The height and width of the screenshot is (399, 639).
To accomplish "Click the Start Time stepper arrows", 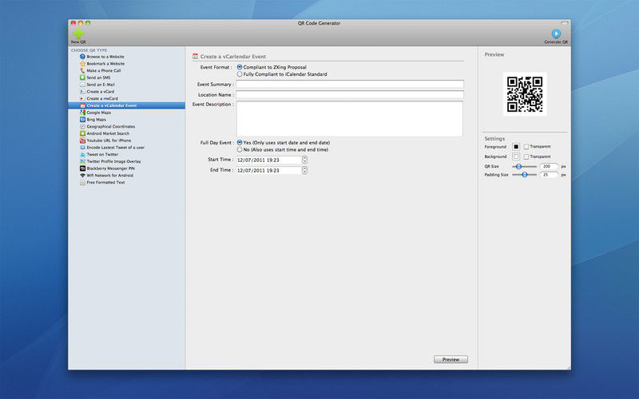I will (304, 160).
